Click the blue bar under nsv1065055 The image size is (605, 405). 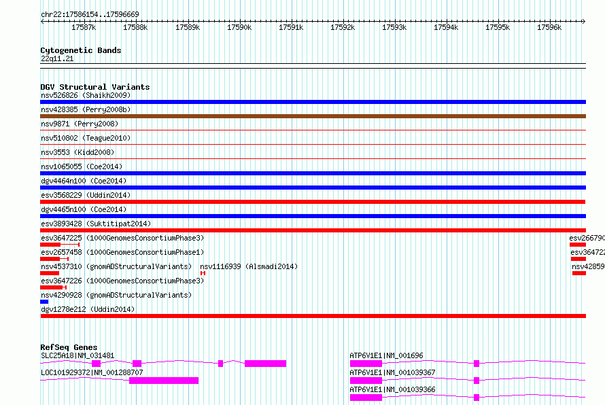pyautogui.click(x=313, y=173)
